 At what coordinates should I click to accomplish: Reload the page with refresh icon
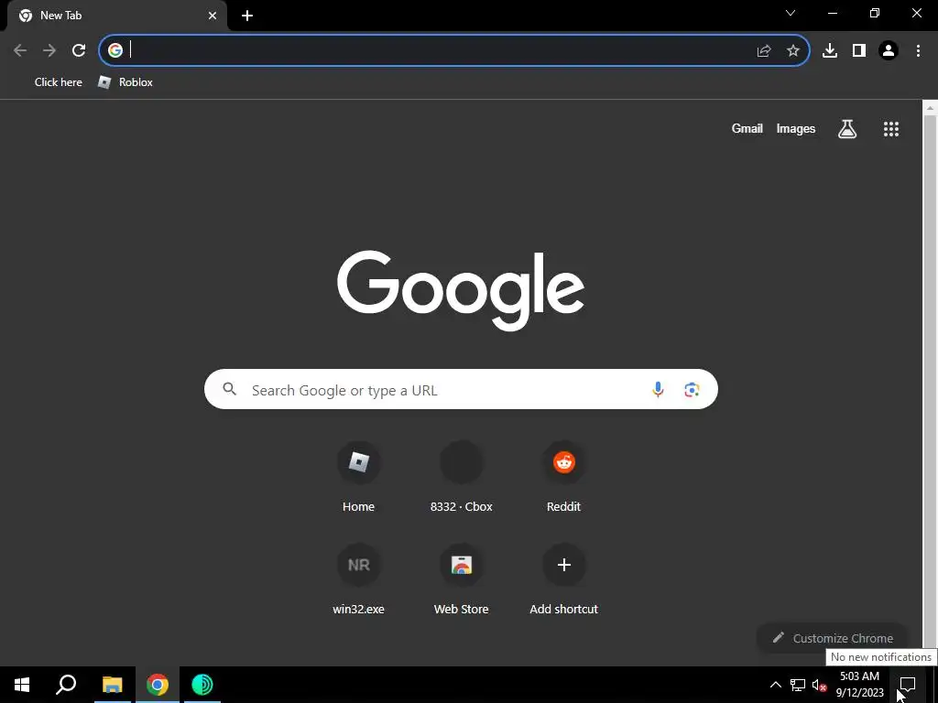tap(79, 50)
